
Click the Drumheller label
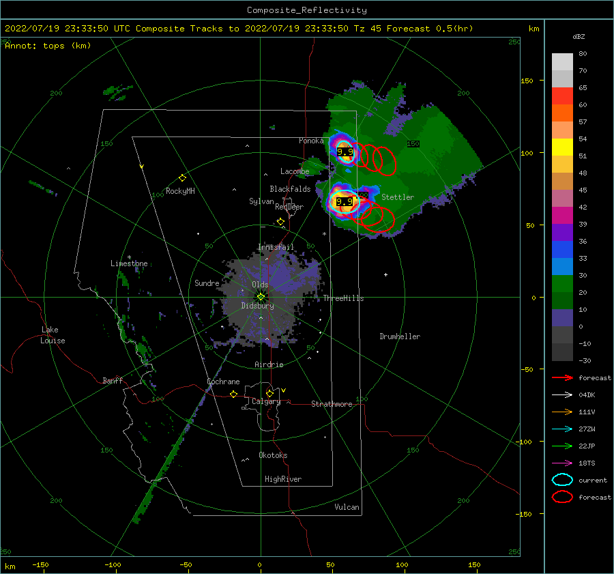(400, 336)
